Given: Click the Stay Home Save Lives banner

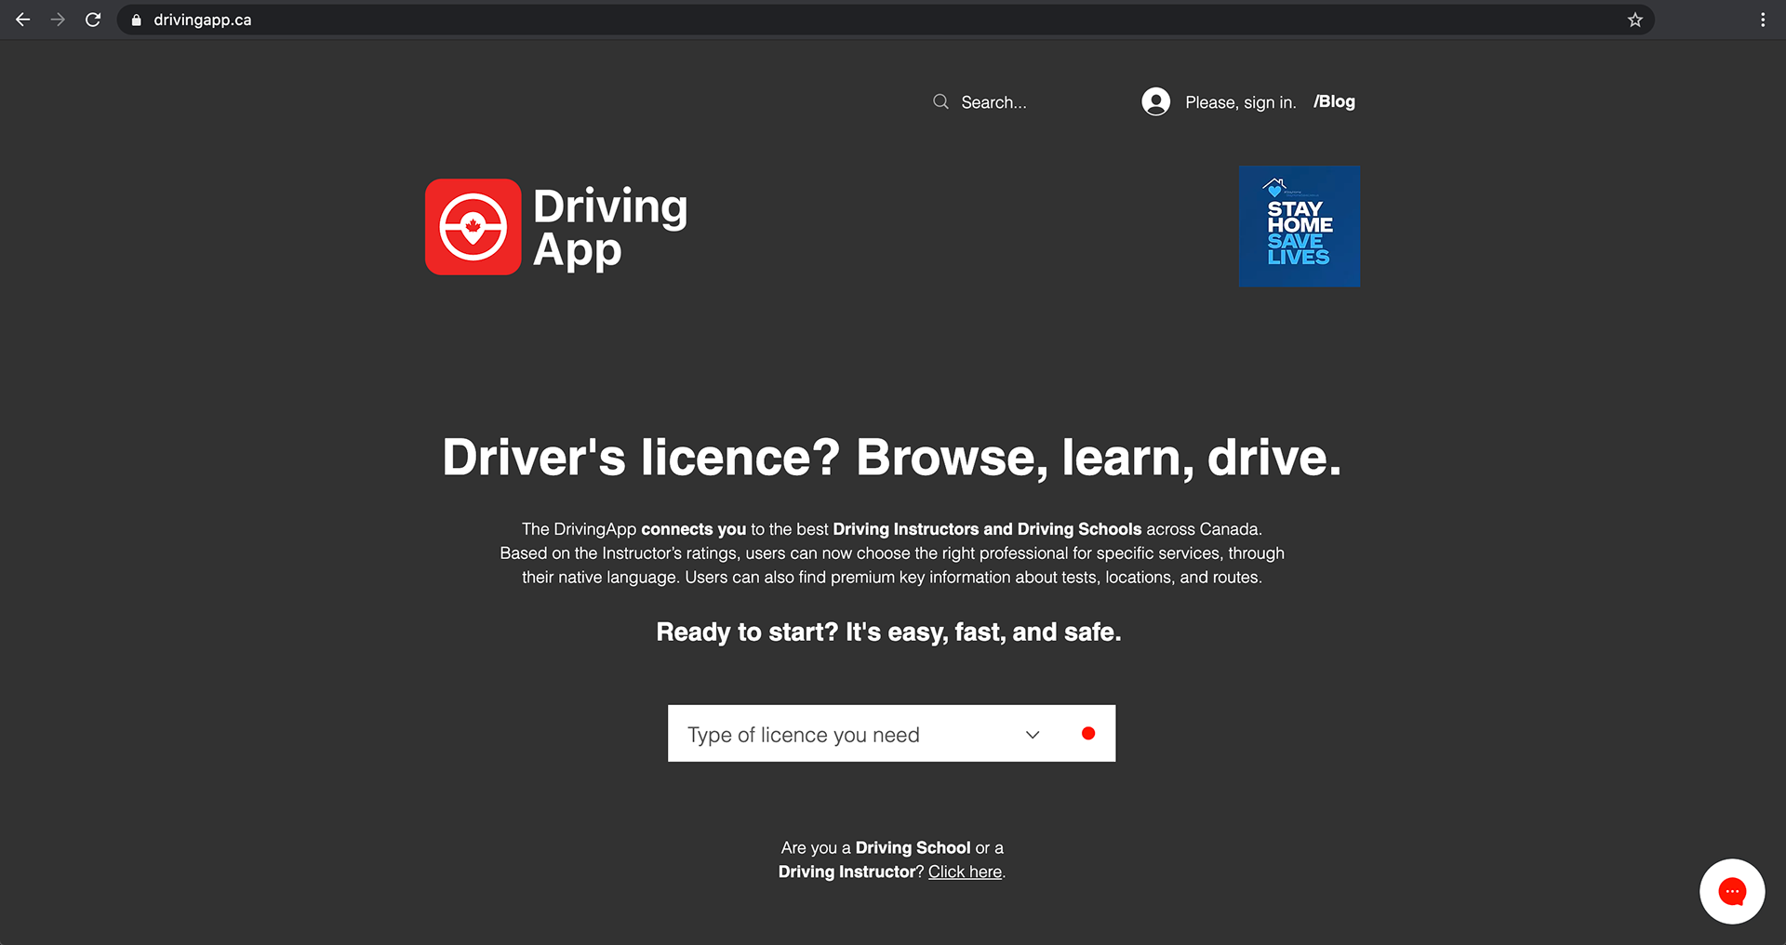Looking at the screenshot, I should point(1300,226).
